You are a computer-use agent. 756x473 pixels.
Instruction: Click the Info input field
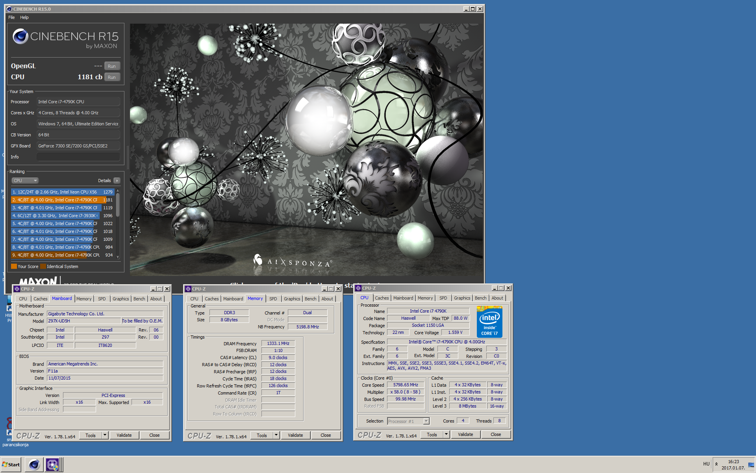tap(78, 157)
